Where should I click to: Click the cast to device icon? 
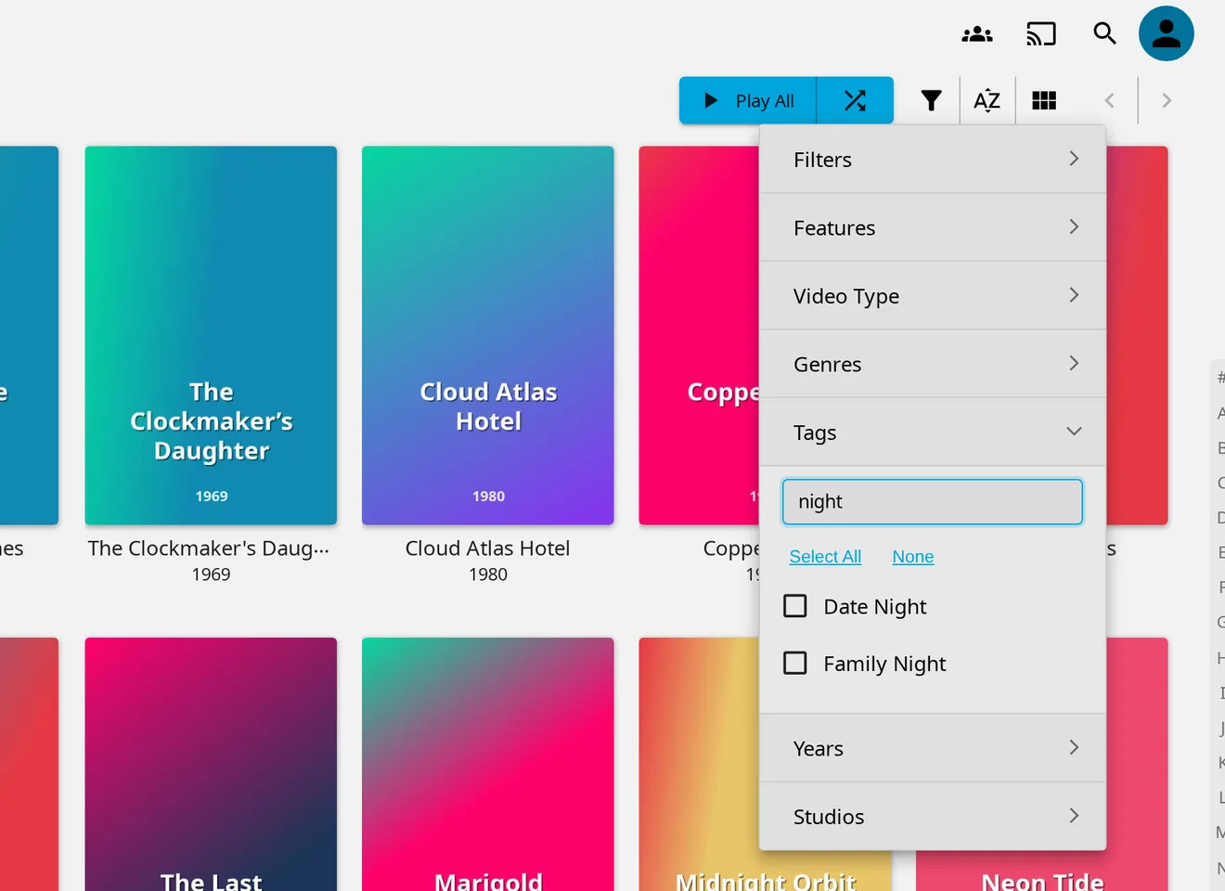coord(1041,34)
